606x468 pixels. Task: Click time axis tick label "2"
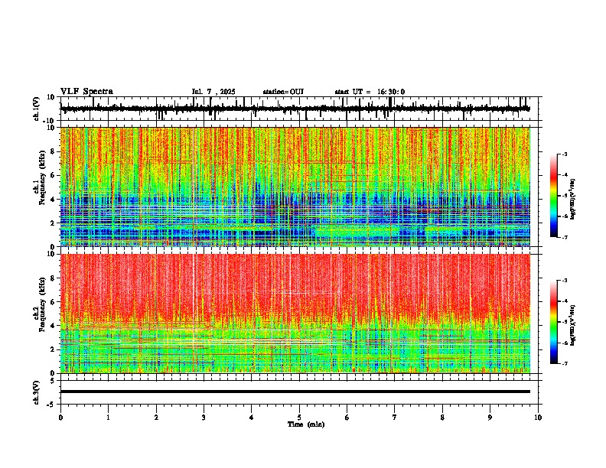tap(156, 418)
